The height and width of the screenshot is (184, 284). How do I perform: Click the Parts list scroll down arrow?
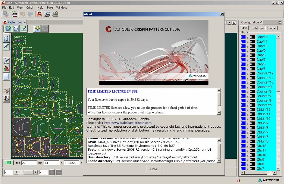coord(278,169)
